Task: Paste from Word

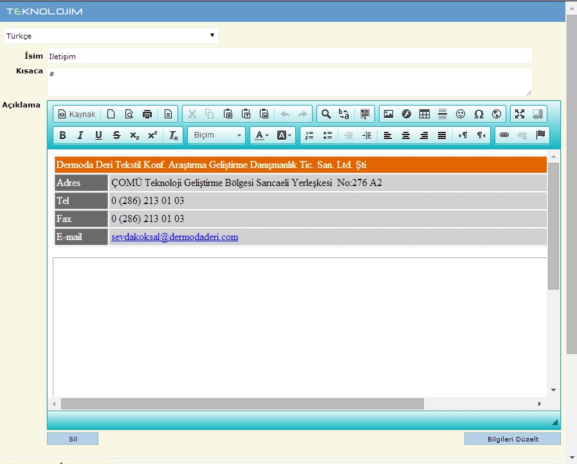Action: (x=264, y=114)
